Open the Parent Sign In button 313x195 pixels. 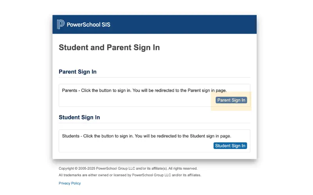tap(231, 100)
